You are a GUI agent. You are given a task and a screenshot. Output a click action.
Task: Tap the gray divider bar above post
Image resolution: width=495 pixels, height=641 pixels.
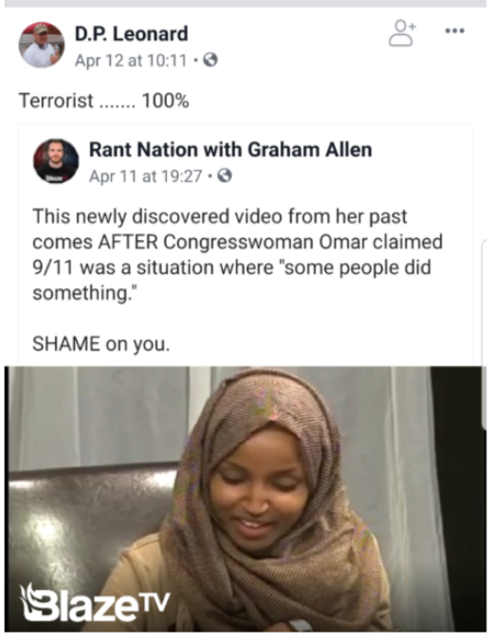246,3
